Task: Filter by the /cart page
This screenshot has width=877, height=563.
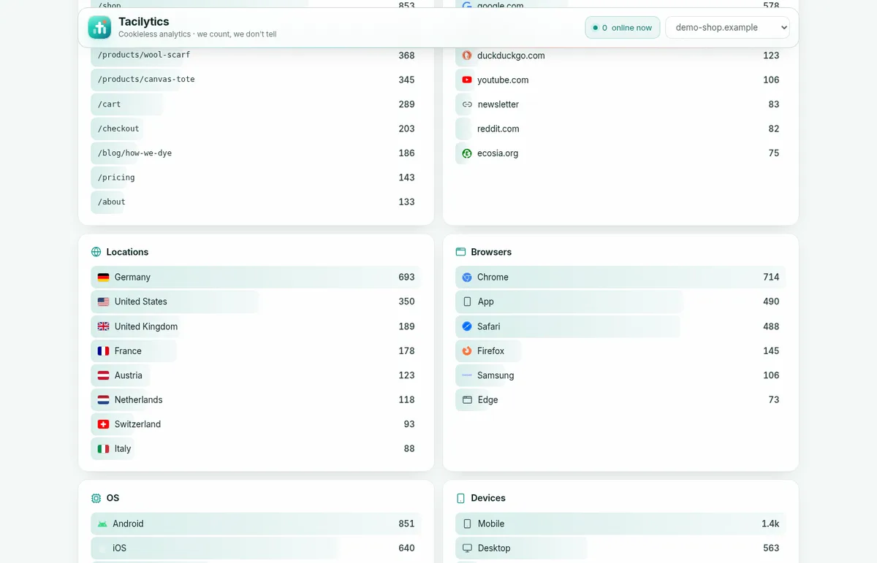Action: tap(256, 104)
